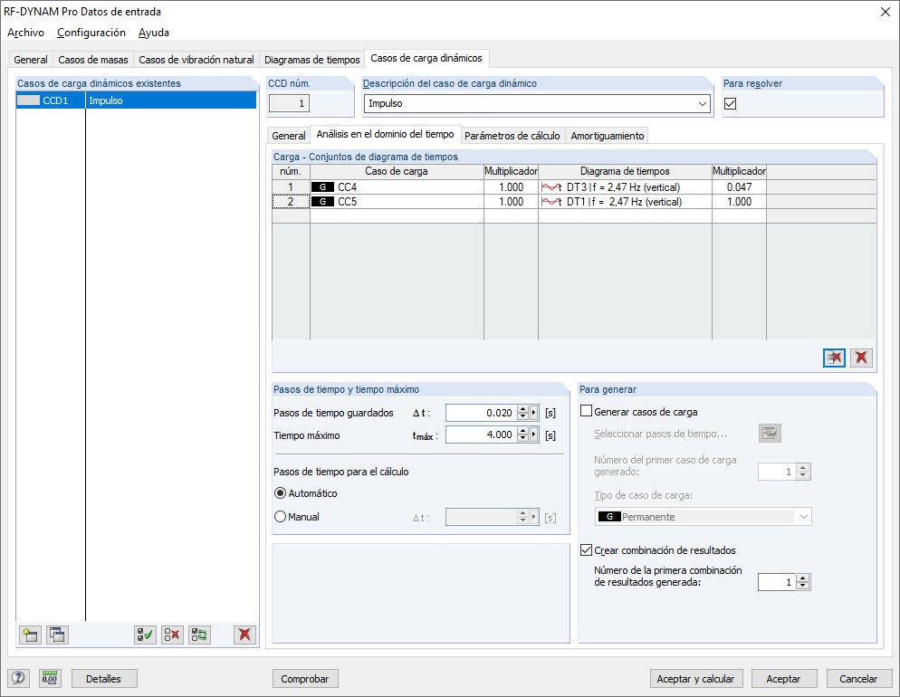Invert load case selection icon
This screenshot has height=697, width=900.
click(x=200, y=635)
